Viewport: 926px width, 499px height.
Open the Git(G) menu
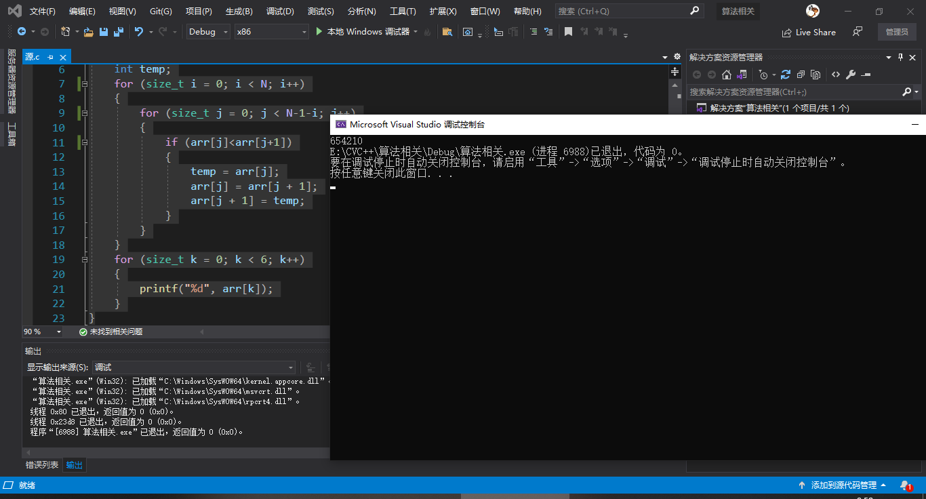[161, 12]
